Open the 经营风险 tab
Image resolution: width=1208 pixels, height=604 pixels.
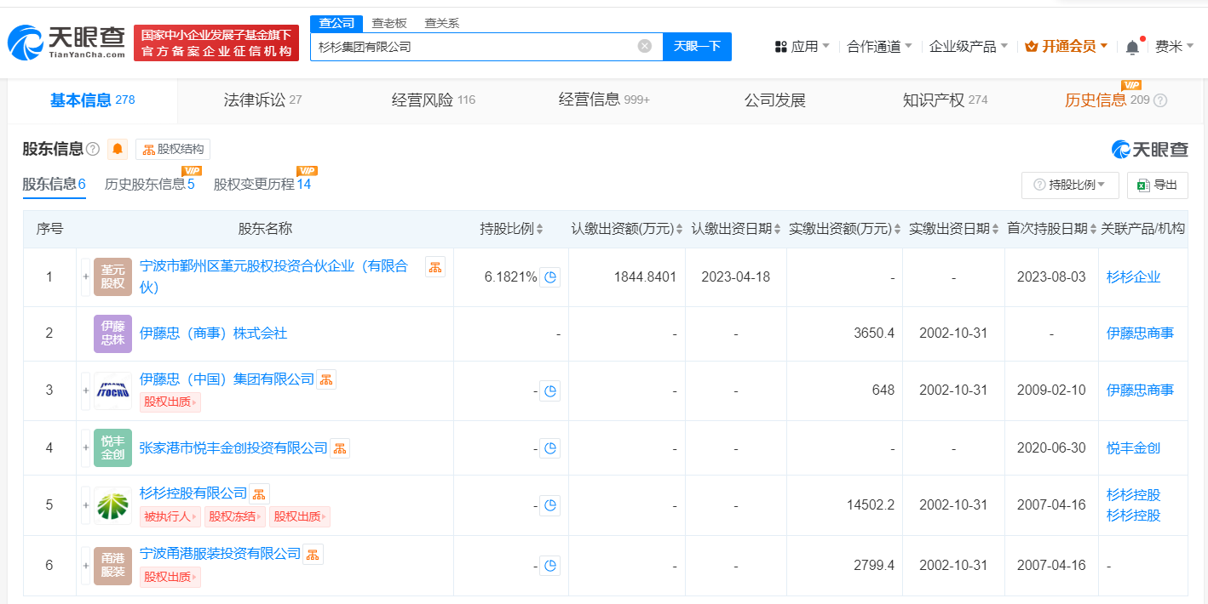tap(434, 100)
